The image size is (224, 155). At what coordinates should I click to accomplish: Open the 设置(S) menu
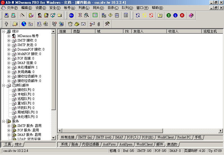tap(41, 8)
